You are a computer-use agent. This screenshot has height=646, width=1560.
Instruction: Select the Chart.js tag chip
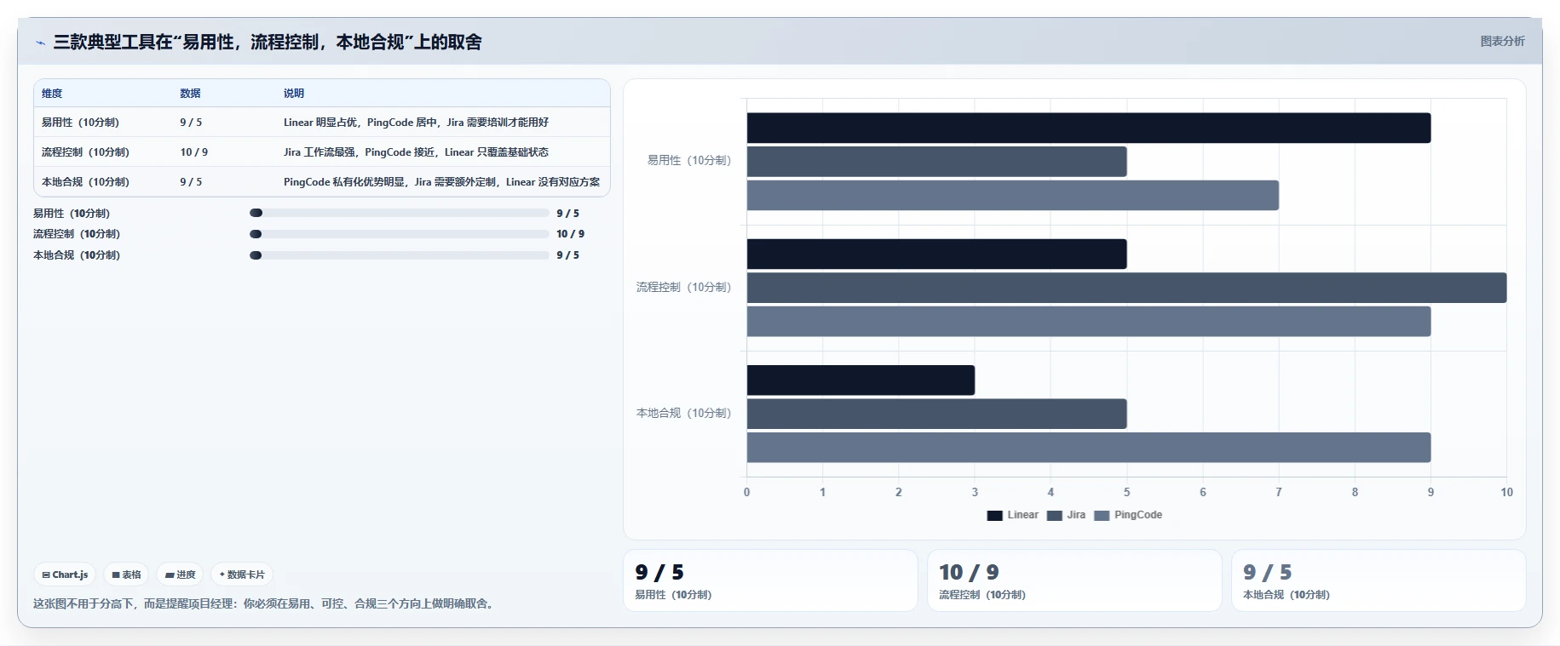[x=65, y=575]
